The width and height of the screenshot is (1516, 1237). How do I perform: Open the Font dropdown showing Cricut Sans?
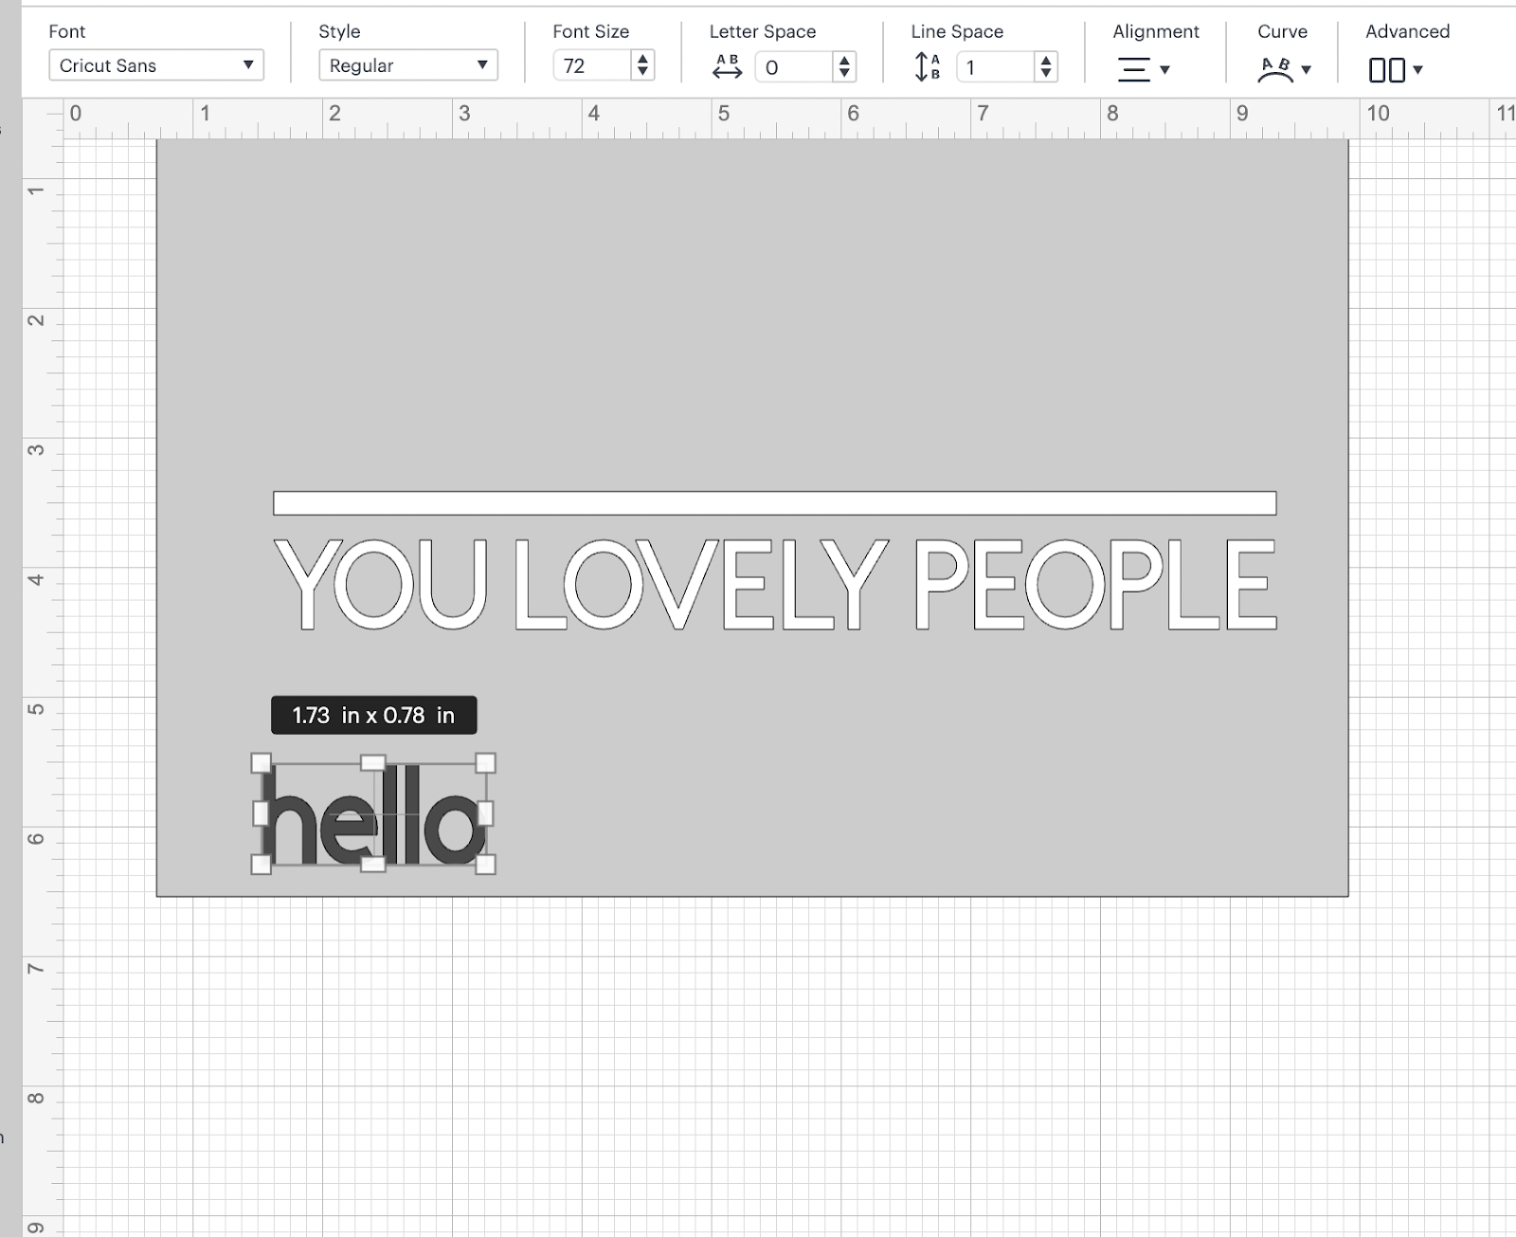click(x=155, y=65)
